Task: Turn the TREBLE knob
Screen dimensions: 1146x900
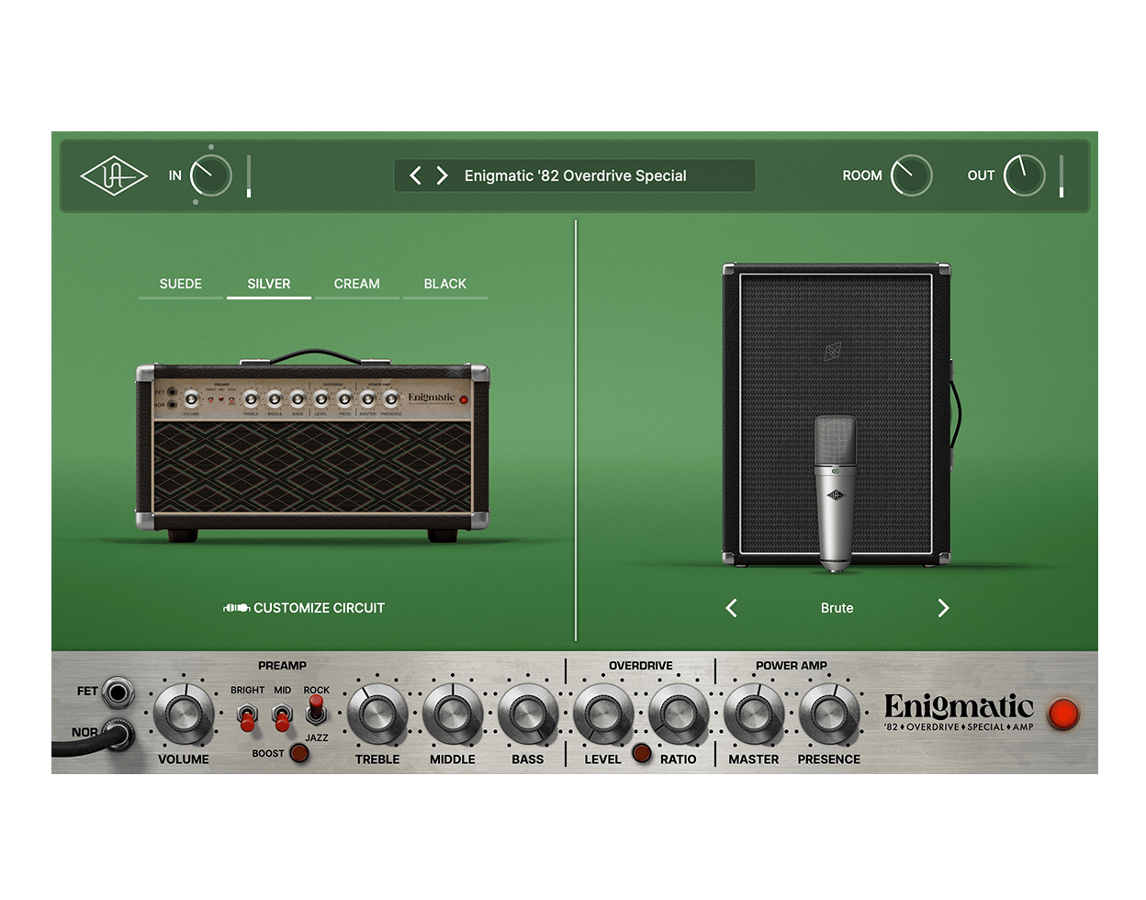Action: pos(377,714)
